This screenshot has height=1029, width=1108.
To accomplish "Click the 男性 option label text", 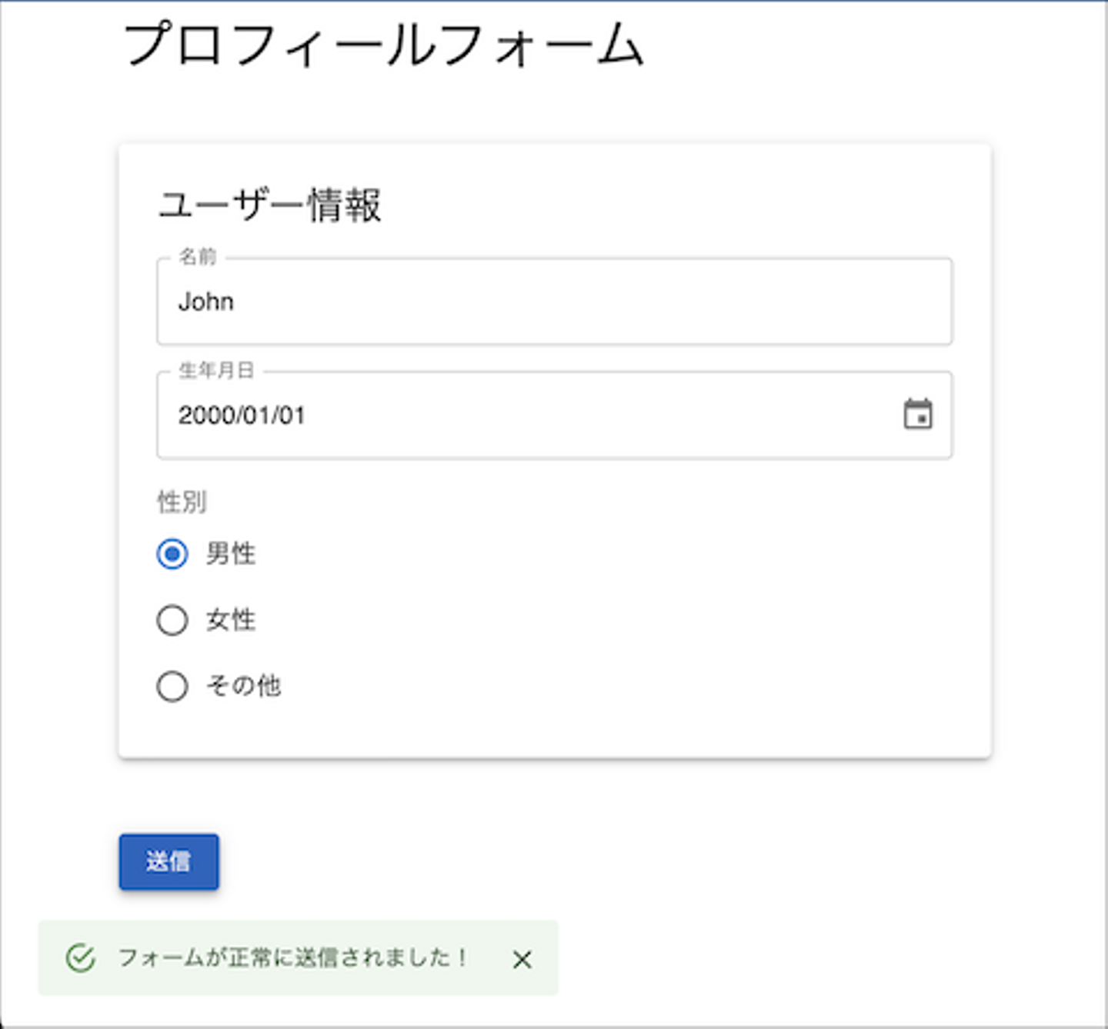I will (x=230, y=554).
